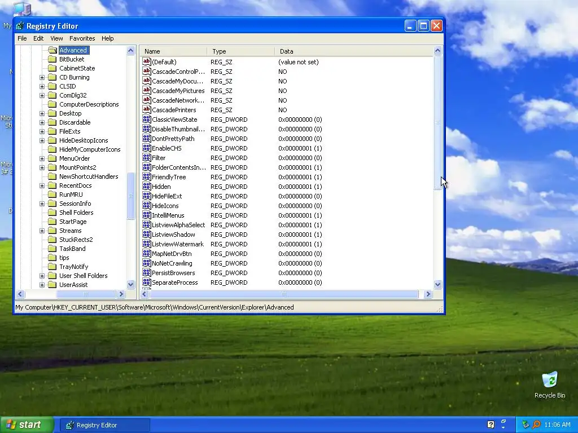
Task: Click the values pane scroll down arrow
Action: [437, 284]
